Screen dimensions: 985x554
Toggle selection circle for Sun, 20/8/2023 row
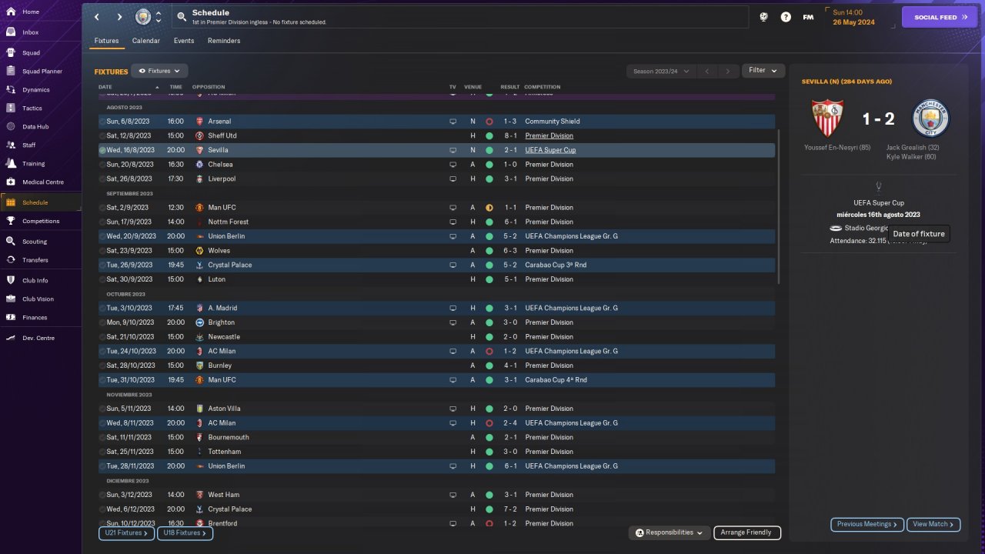tap(102, 165)
